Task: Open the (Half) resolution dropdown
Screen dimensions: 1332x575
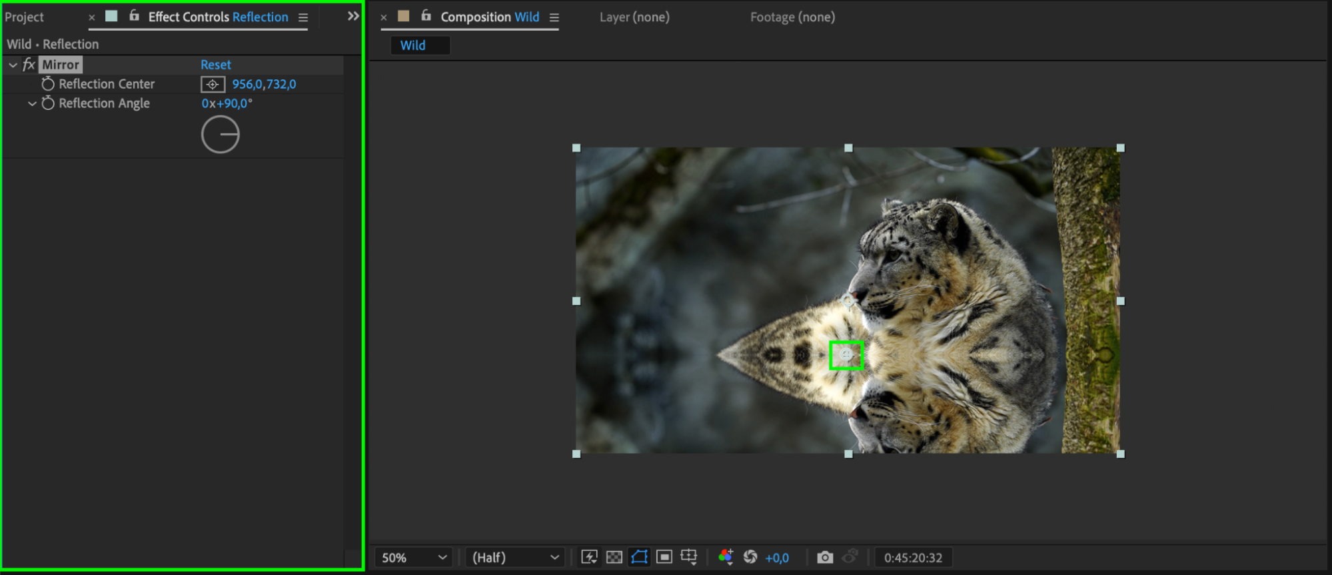Action: [514, 558]
